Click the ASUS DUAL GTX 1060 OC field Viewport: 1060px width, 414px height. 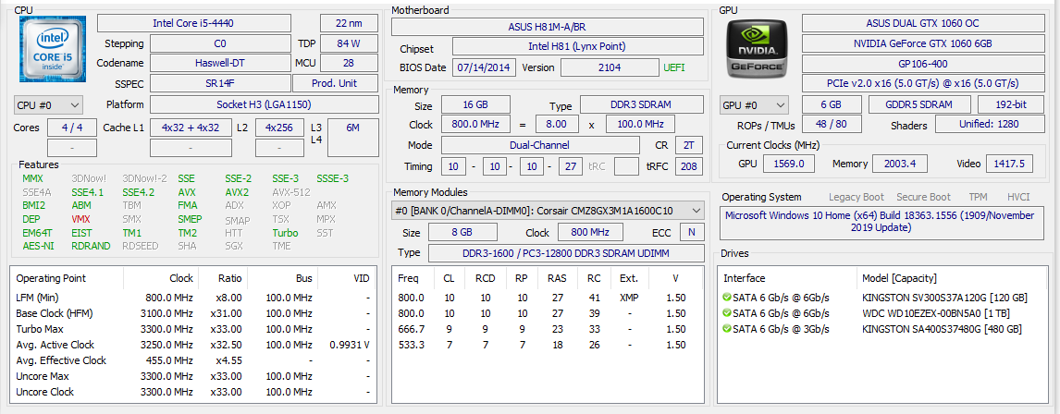922,23
